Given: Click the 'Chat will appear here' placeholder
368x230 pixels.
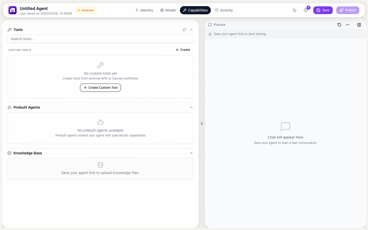Looking at the screenshot, I should pyautogui.click(x=285, y=137).
